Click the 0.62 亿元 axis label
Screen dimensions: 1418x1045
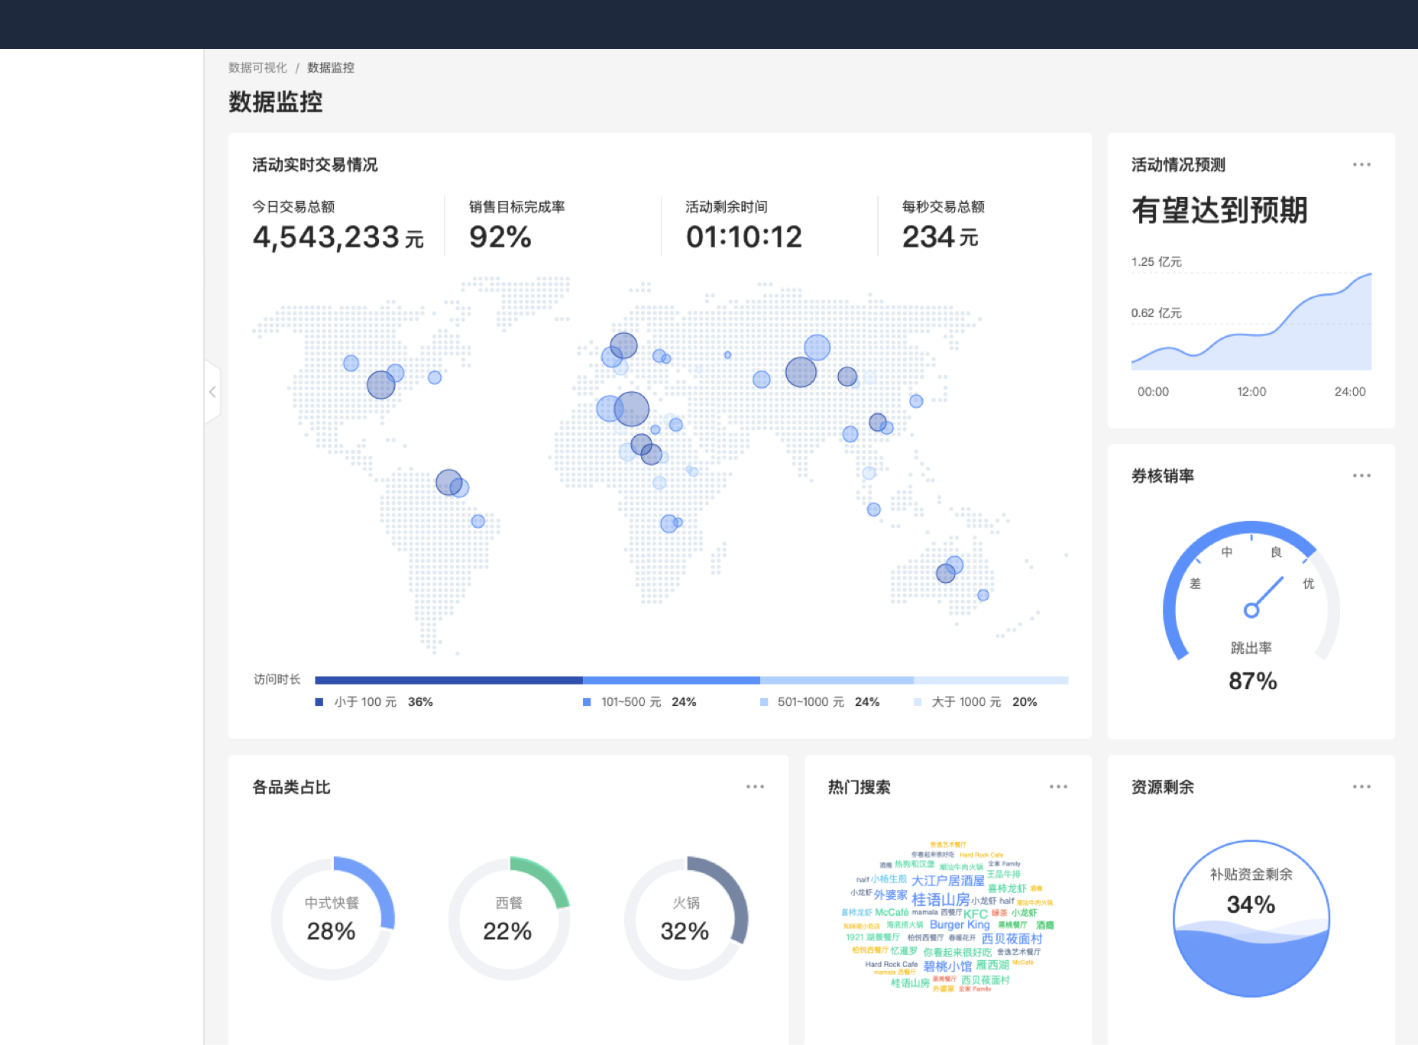[1156, 313]
